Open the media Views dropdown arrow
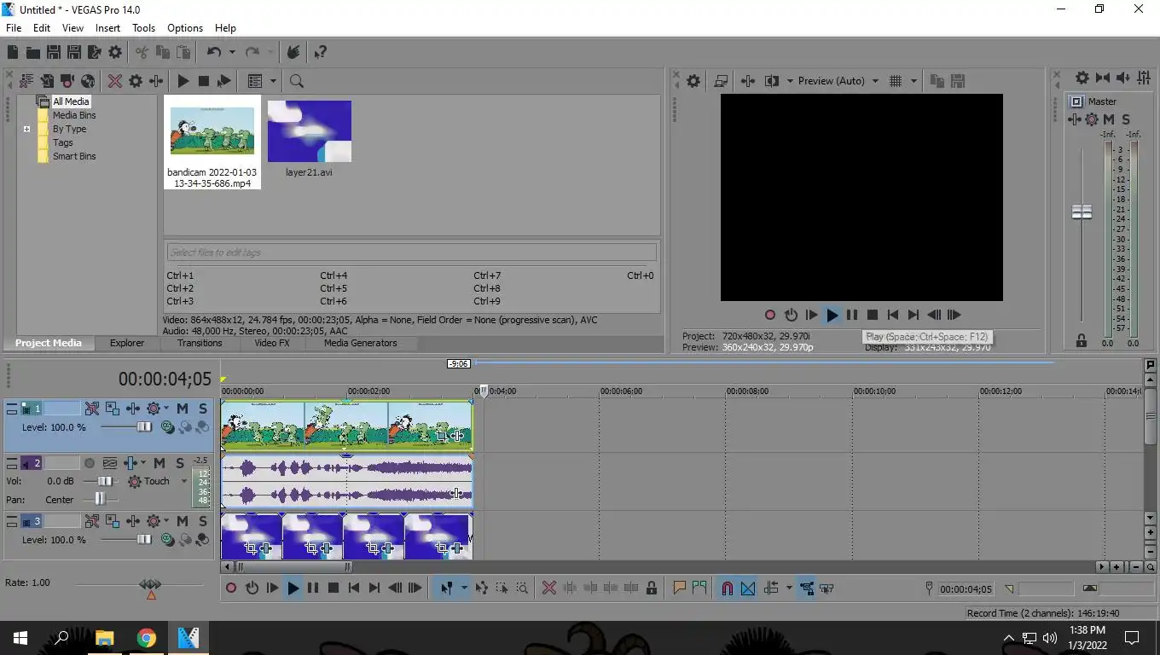Screen dimensions: 1160x655 tap(273, 81)
